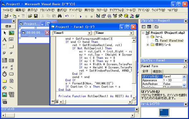The image size is (189, 119).
Task: Open the 編集(E) menu
Action: [x=20, y=10]
